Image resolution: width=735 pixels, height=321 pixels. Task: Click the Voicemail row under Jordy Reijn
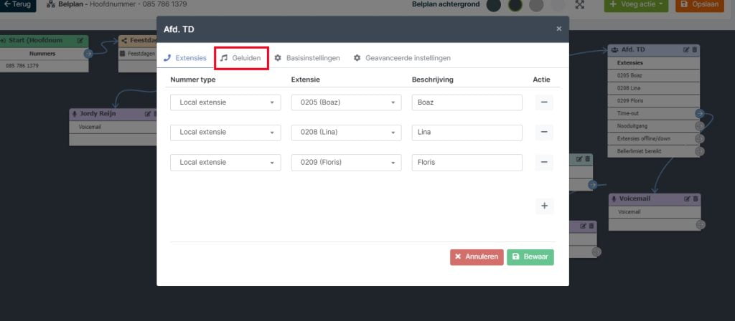(x=113, y=127)
